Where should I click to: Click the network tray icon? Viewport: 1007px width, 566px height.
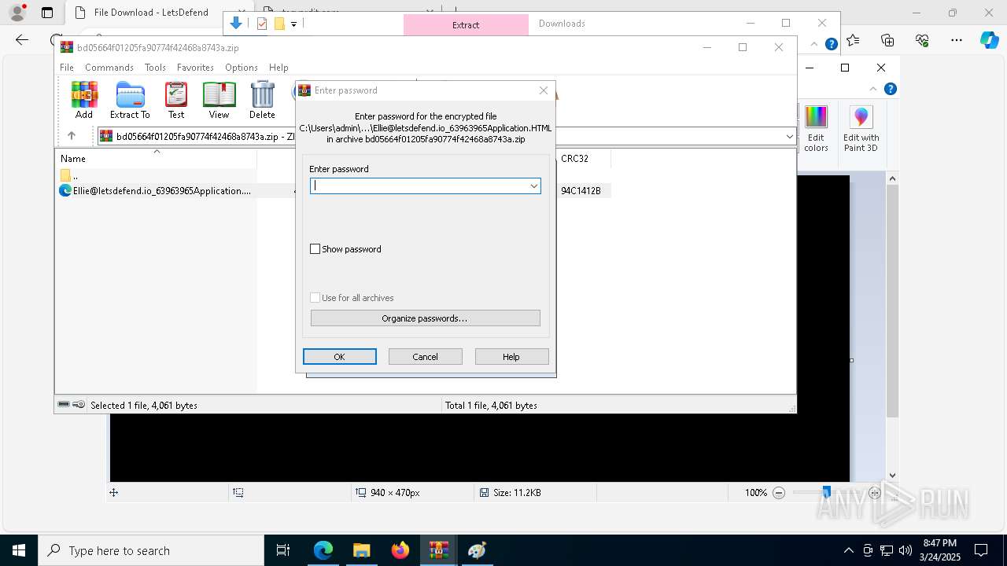pyautogui.click(x=887, y=550)
